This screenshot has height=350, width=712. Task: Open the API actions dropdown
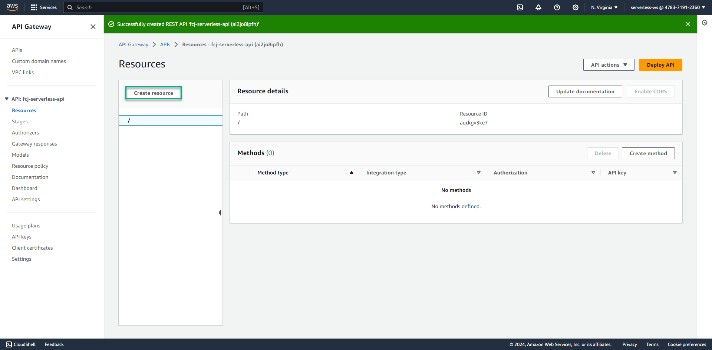click(609, 65)
